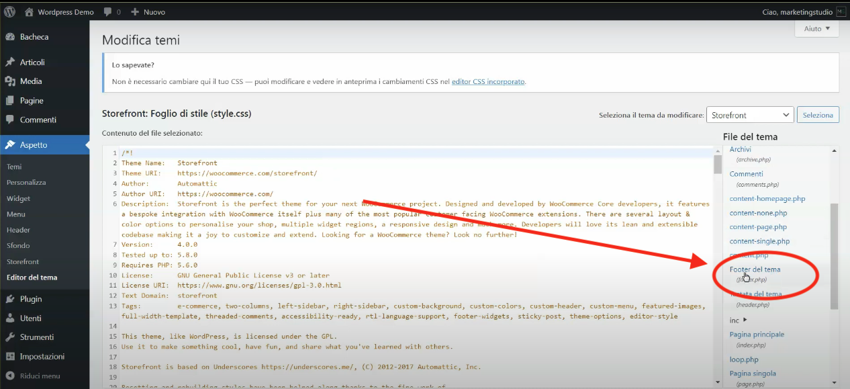Expand the inc folder
This screenshot has width=850, height=389.
tap(739, 320)
